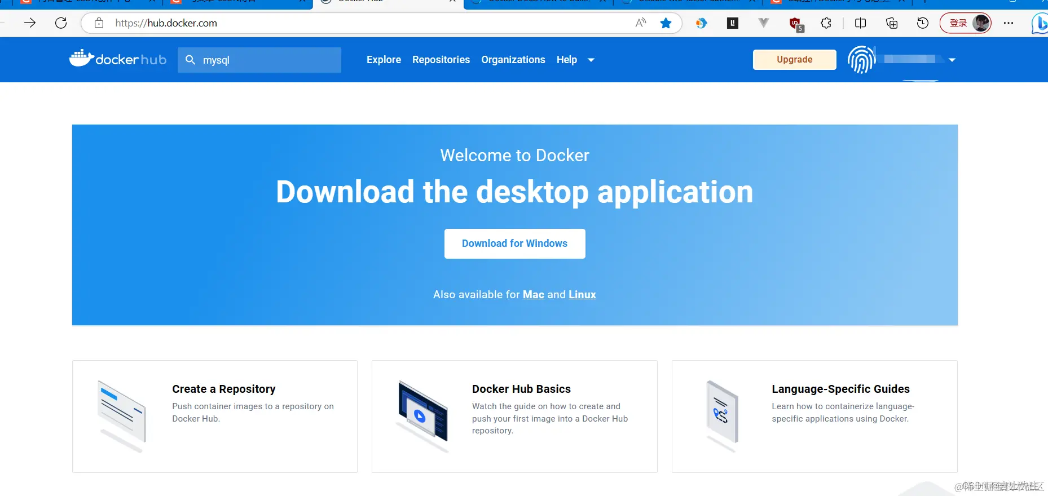Open the Bing Copilot sidebar icon

[1040, 24]
